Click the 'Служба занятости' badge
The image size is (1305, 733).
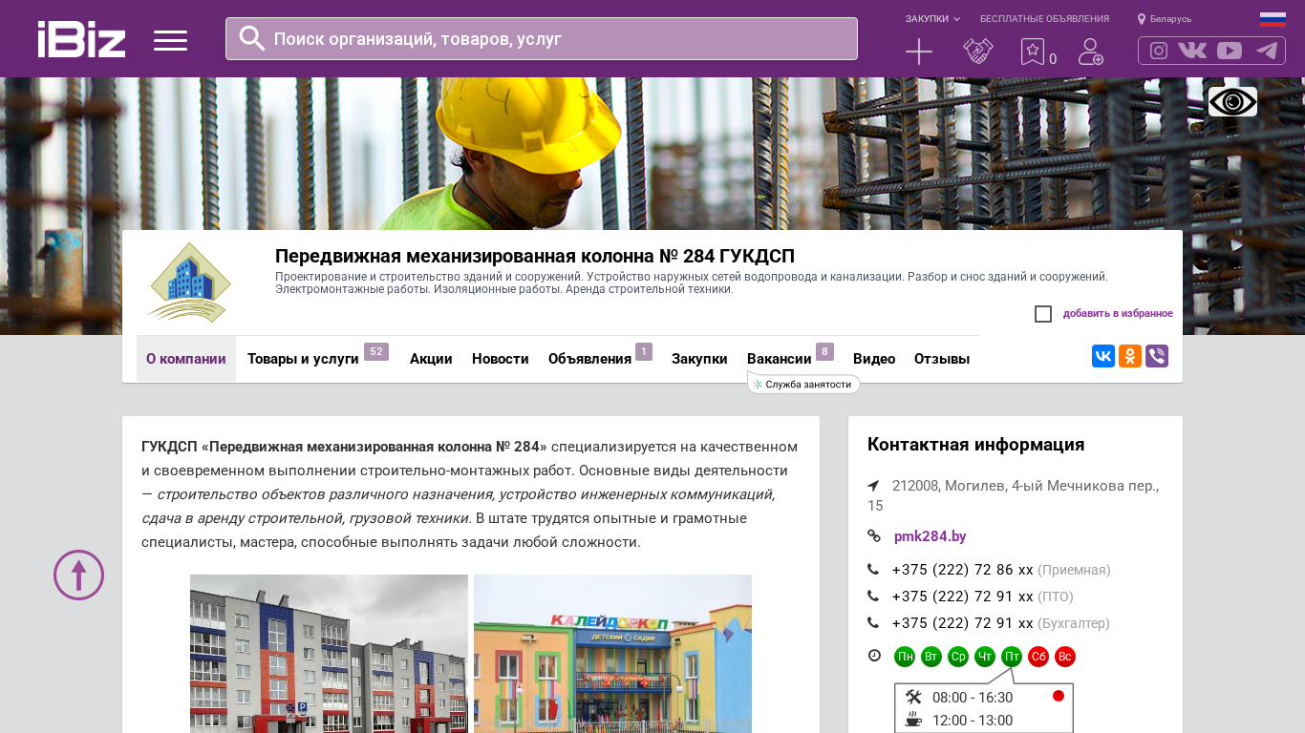pos(803,385)
